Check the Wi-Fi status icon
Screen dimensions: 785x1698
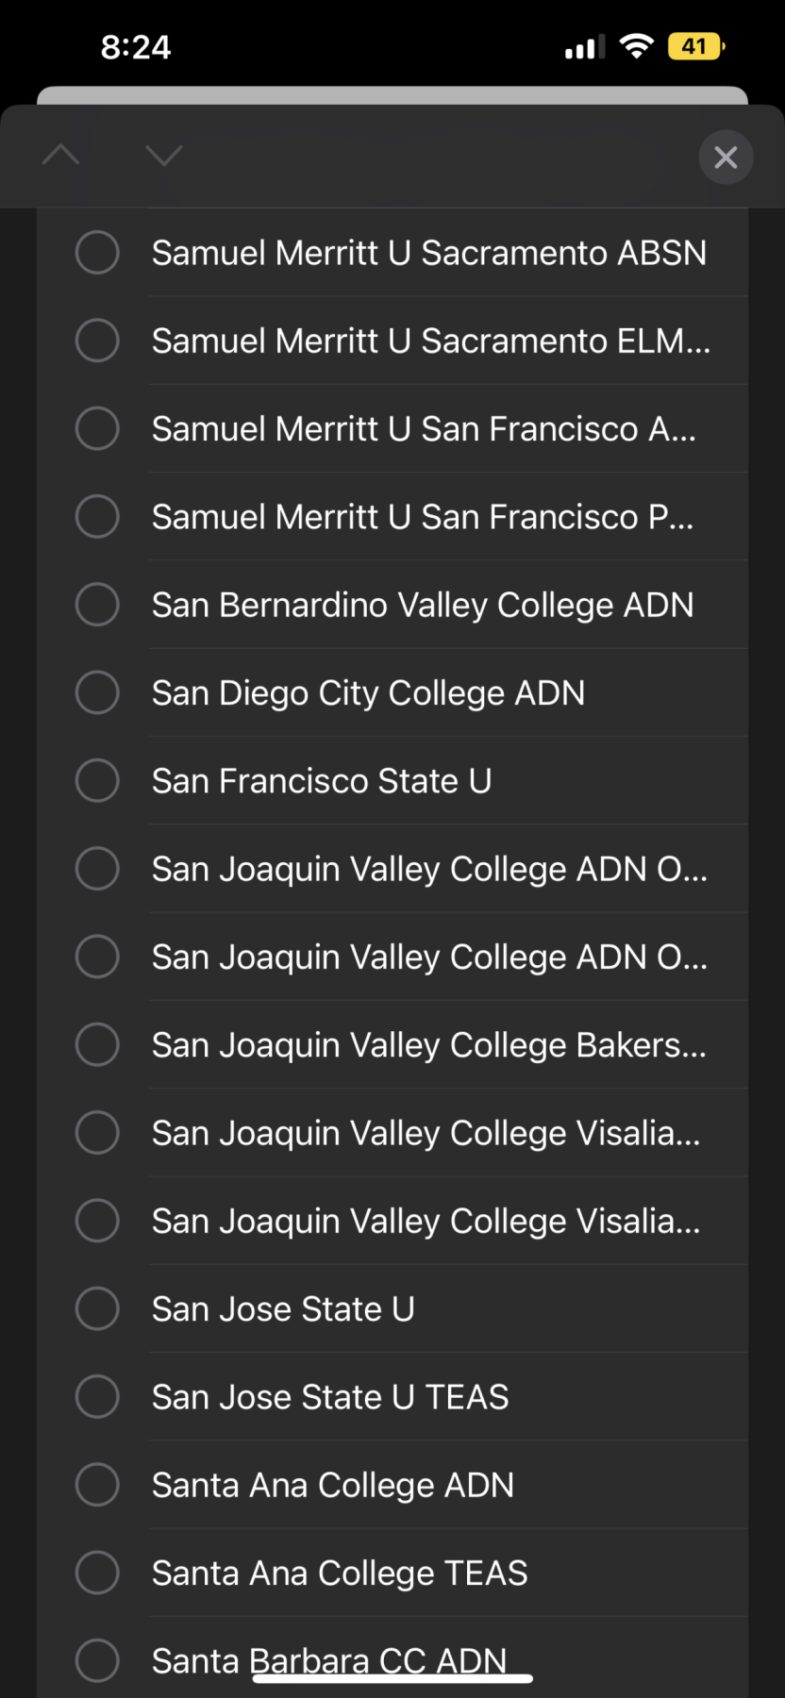637,46
